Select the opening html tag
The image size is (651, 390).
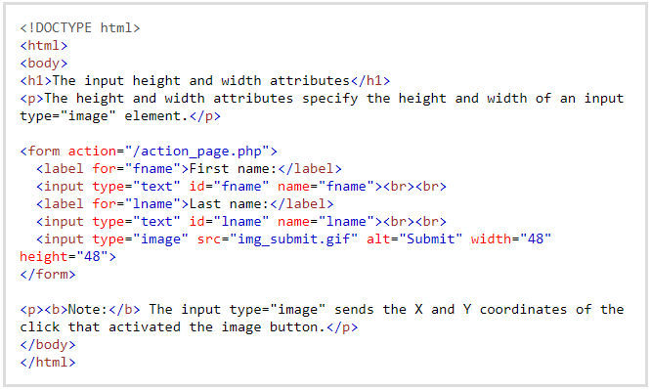point(44,45)
